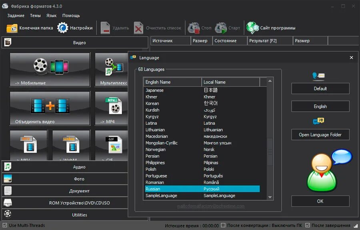Screen dimensions: 360x230
Task: Click language list scrollbar up arrow
Action: (270, 81)
